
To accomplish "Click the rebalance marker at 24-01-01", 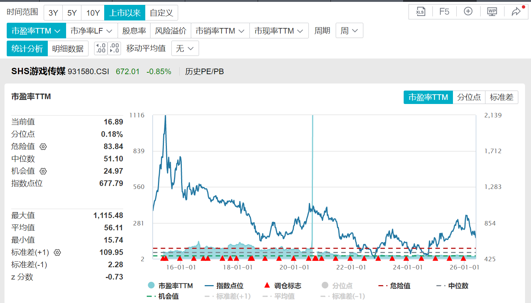I will (406, 258).
